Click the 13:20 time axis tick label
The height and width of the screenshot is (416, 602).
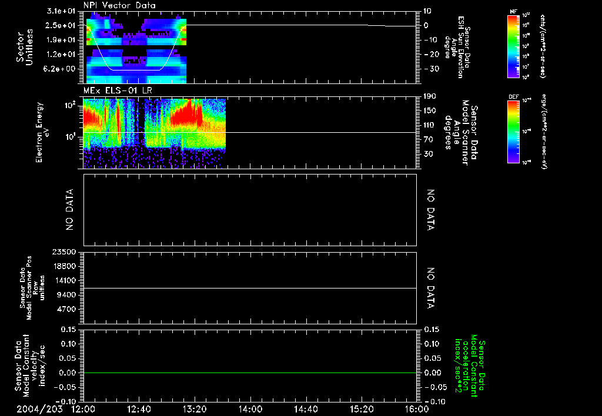point(195,409)
